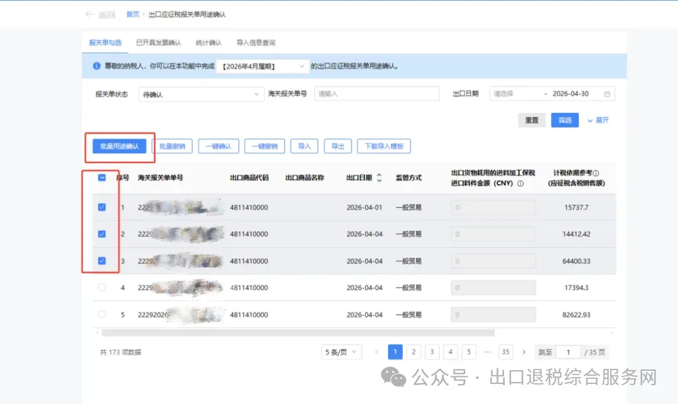Image resolution: width=678 pixels, height=404 pixels.
Task: Go to previous page with left chevron
Action: pos(377,352)
